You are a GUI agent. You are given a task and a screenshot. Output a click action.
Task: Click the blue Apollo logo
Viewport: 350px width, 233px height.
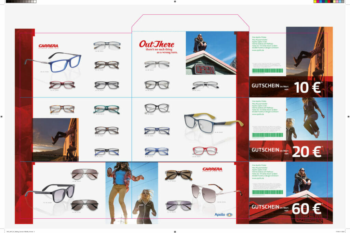click(224, 215)
